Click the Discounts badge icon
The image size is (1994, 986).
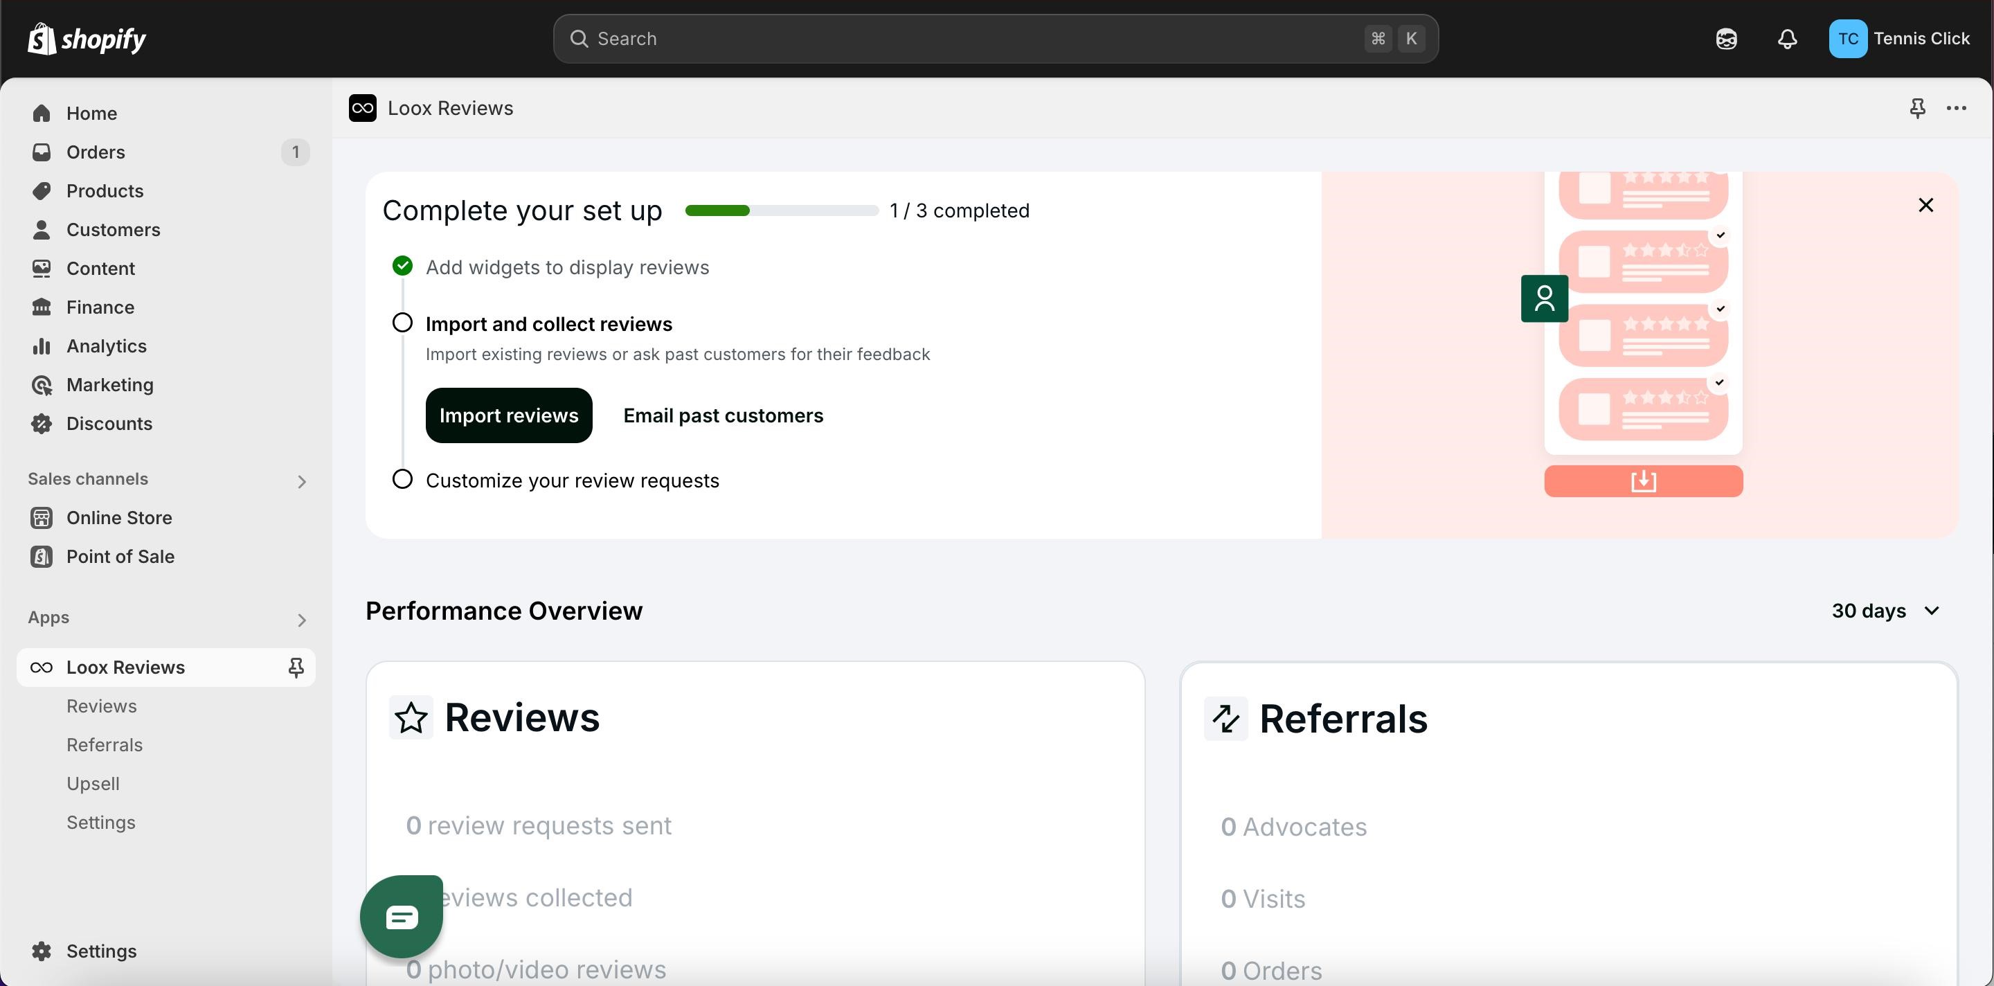[x=42, y=423]
